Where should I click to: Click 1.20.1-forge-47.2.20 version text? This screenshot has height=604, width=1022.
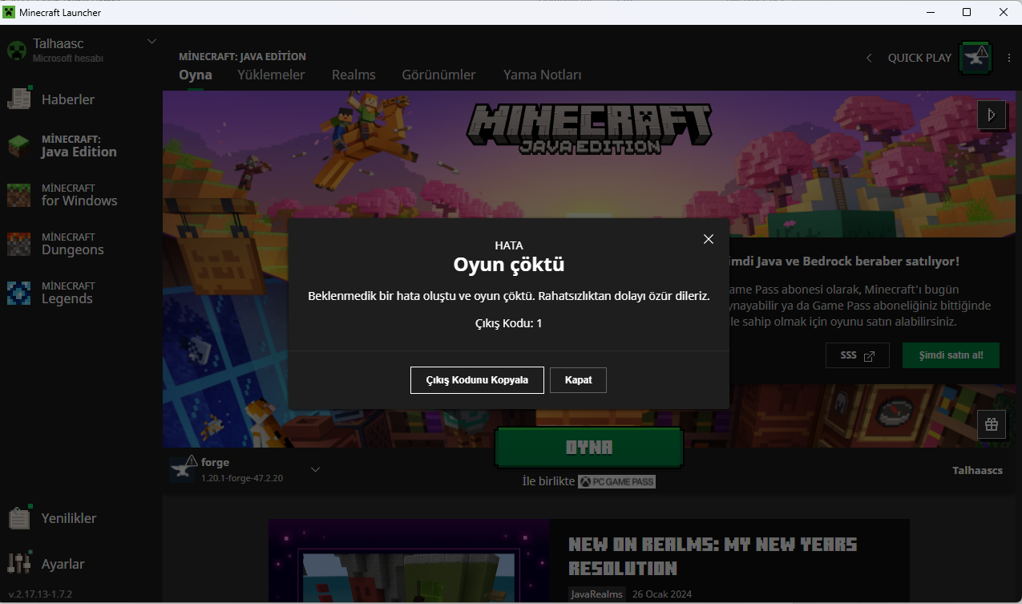click(x=242, y=478)
